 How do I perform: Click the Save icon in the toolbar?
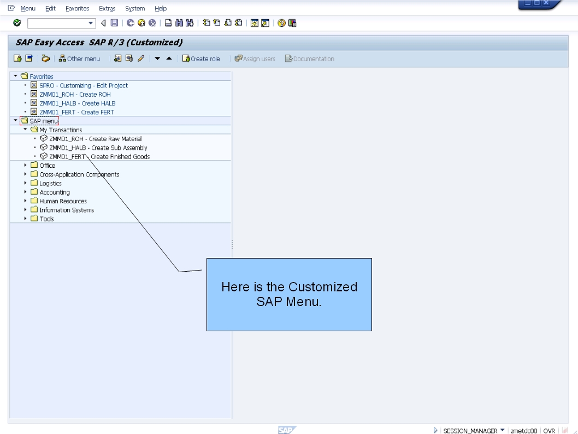(114, 22)
